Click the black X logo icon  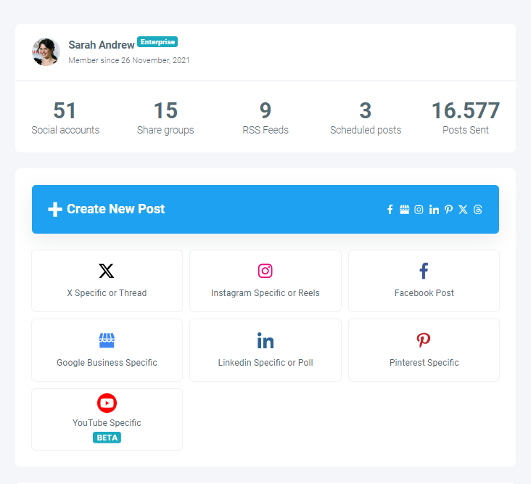click(x=107, y=271)
